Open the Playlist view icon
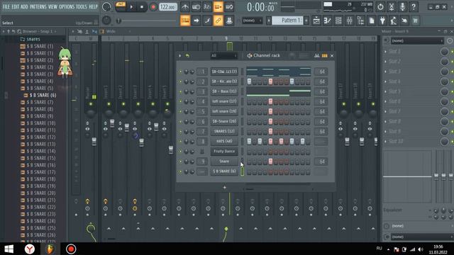The height and width of the screenshot is (255, 454). pos(316,21)
